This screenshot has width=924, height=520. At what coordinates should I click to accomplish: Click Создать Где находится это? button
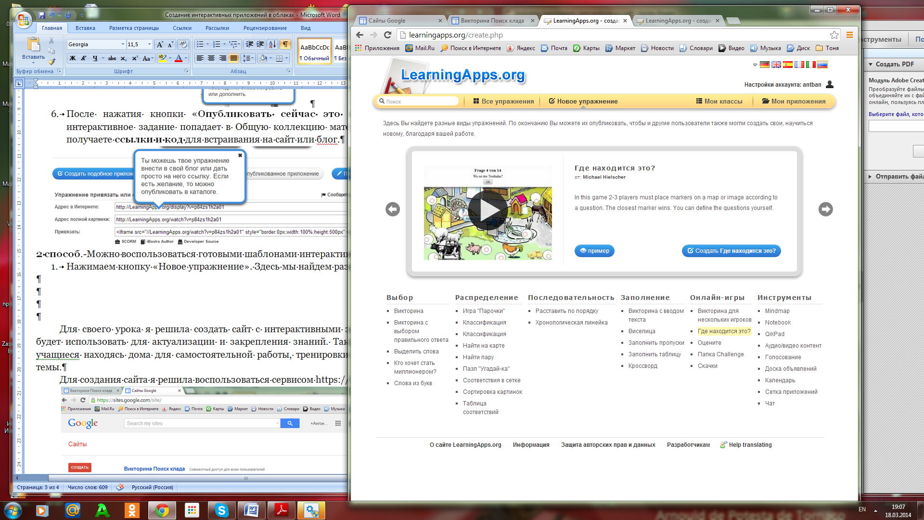pos(731,251)
